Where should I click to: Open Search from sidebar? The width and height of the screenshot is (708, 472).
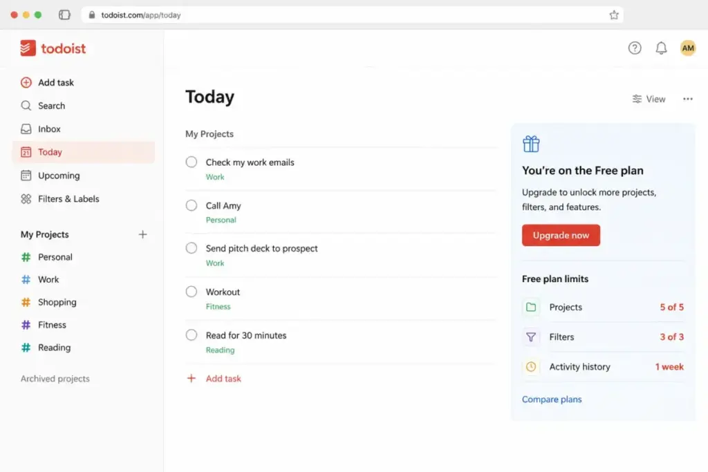coord(84,106)
